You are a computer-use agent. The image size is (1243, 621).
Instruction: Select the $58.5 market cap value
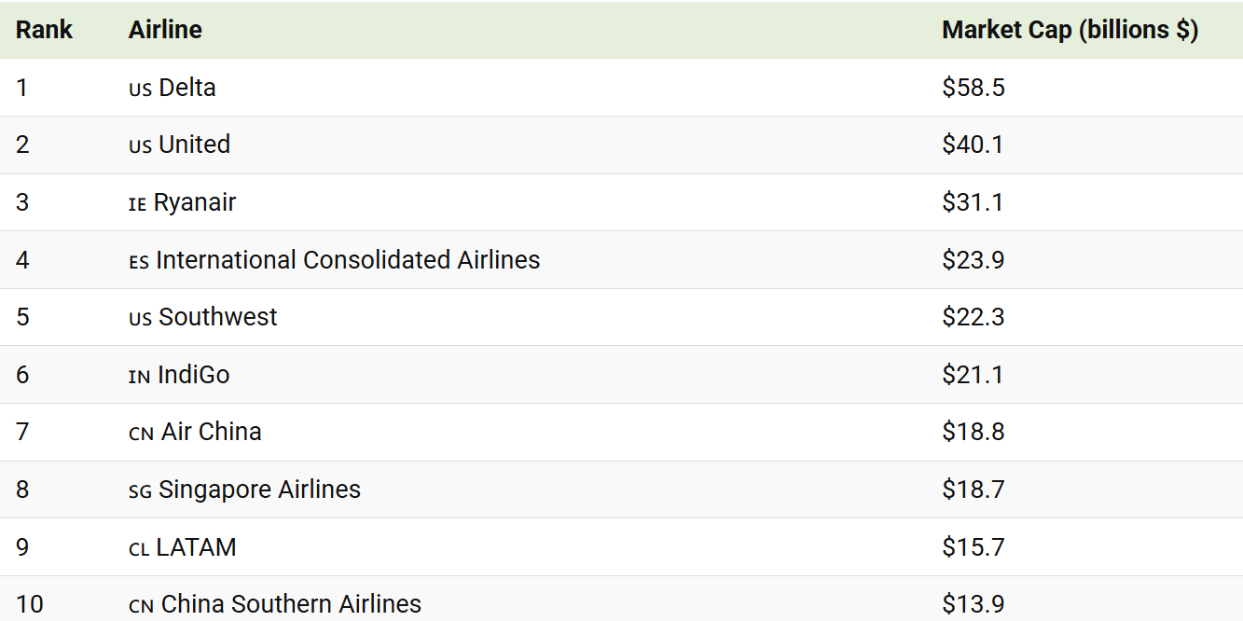974,88
